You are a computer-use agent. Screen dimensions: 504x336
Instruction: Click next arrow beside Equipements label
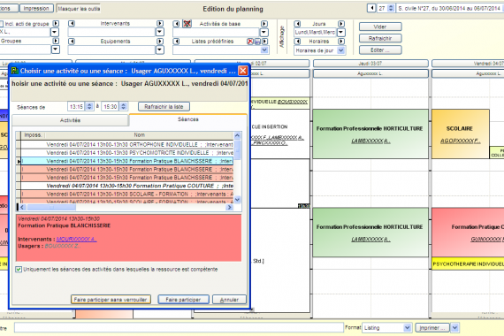coord(160,42)
